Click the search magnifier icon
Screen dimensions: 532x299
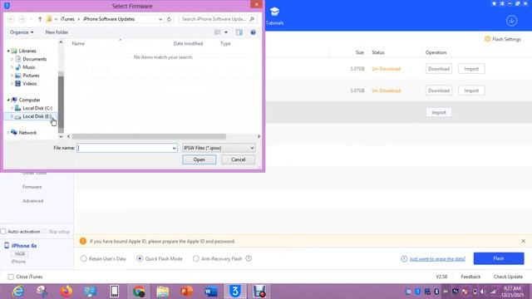(252, 19)
